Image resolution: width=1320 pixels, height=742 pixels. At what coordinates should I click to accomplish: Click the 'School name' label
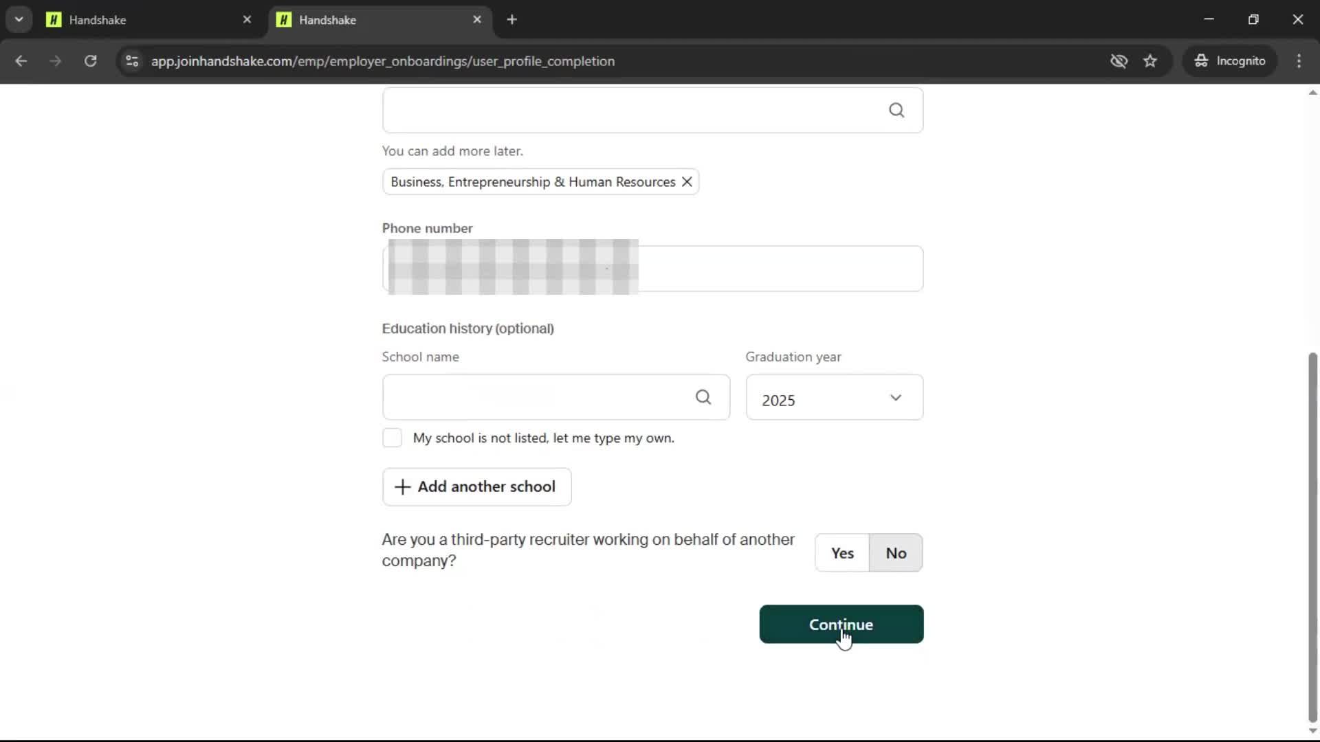point(420,357)
